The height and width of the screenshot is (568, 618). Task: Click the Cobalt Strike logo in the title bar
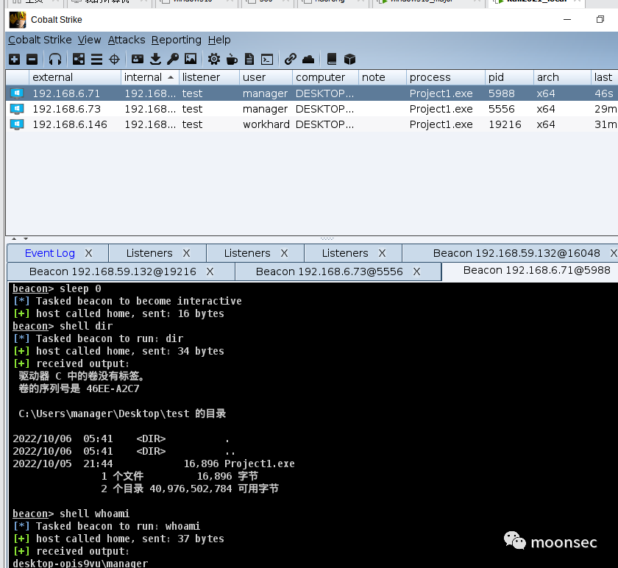[x=18, y=20]
